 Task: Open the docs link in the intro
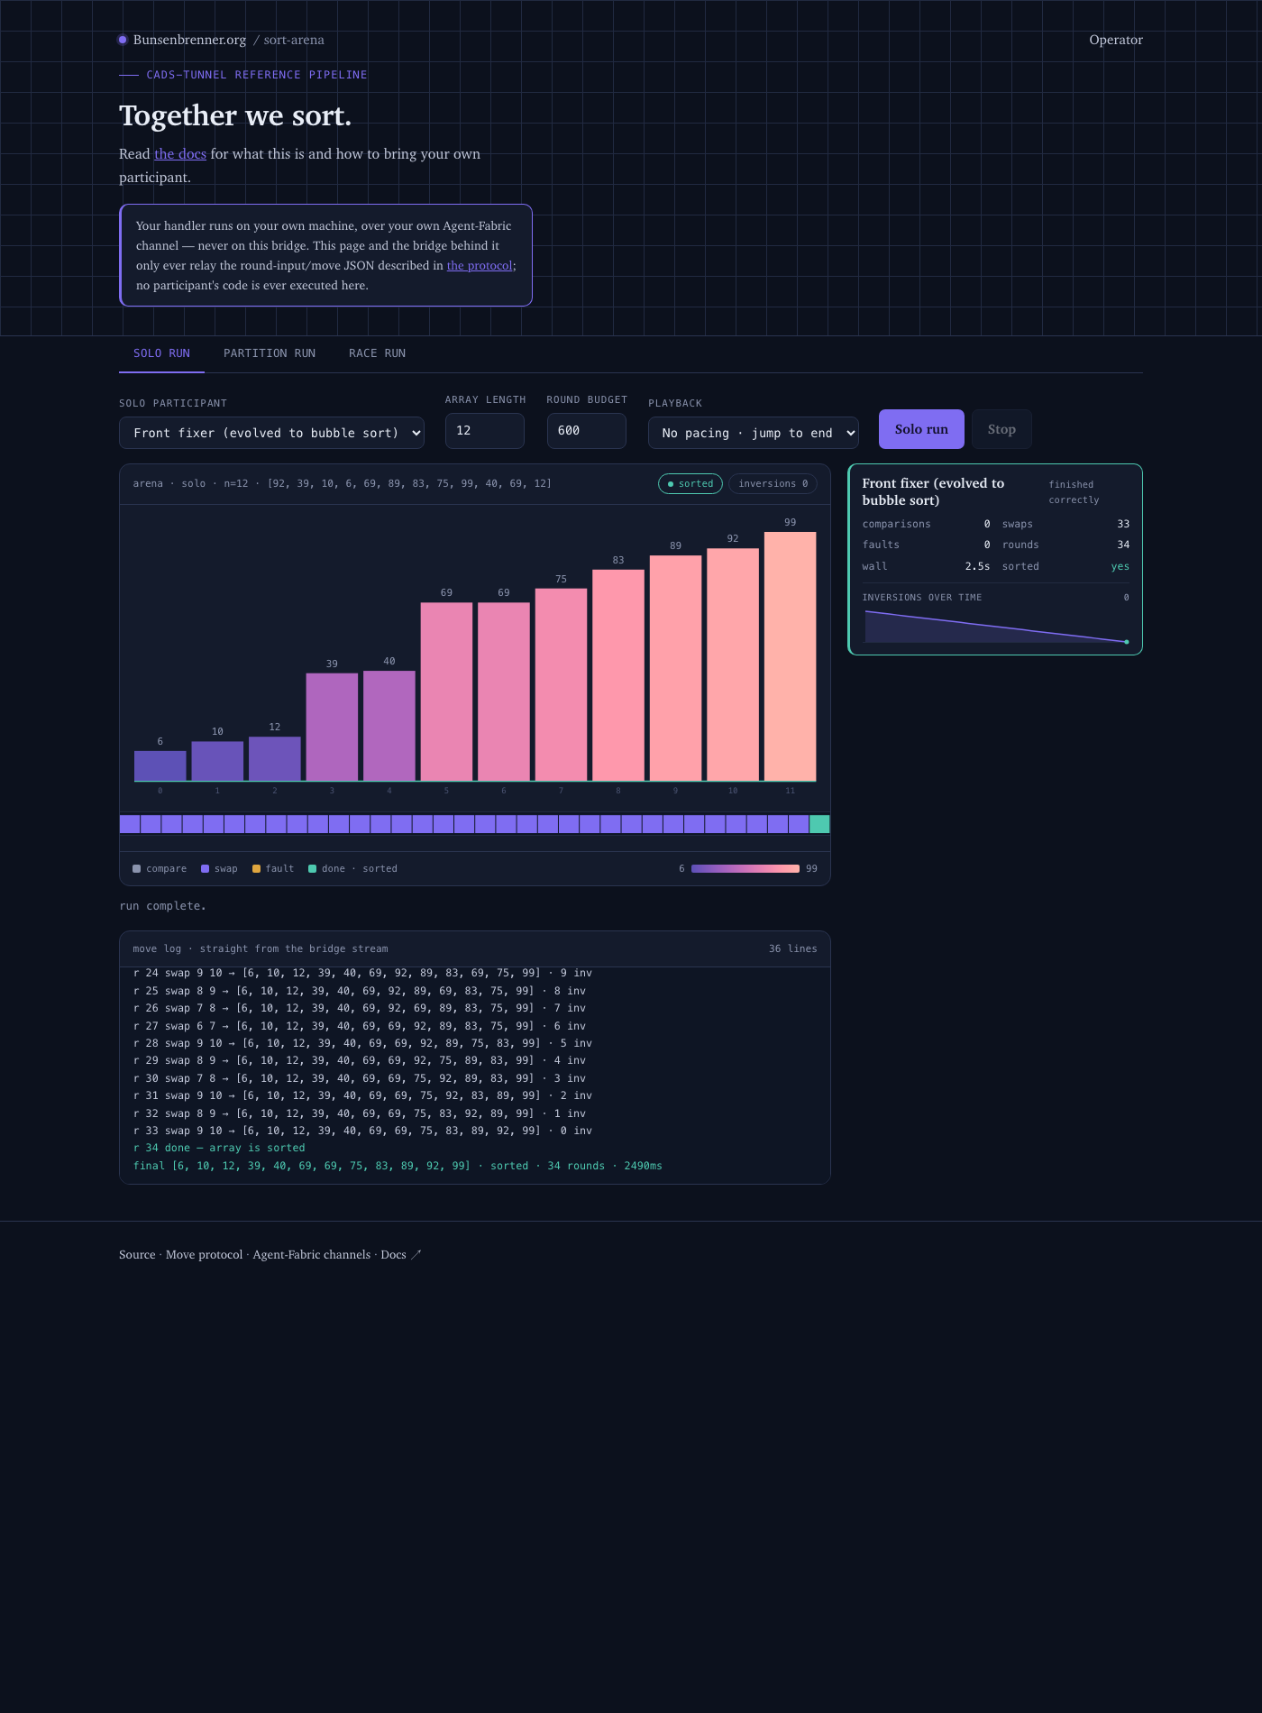click(180, 154)
